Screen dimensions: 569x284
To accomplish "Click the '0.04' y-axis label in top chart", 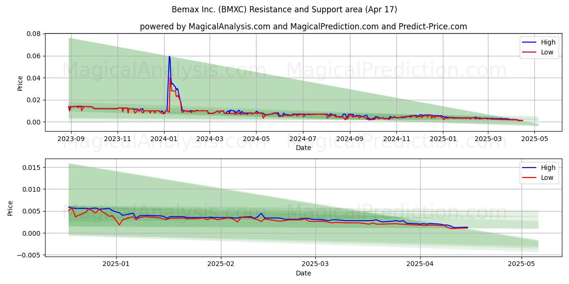I will click(x=34, y=78).
